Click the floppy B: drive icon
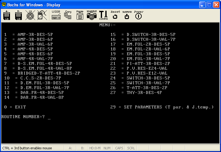Viewport: 221px width, 152px height. click(x=18, y=15)
